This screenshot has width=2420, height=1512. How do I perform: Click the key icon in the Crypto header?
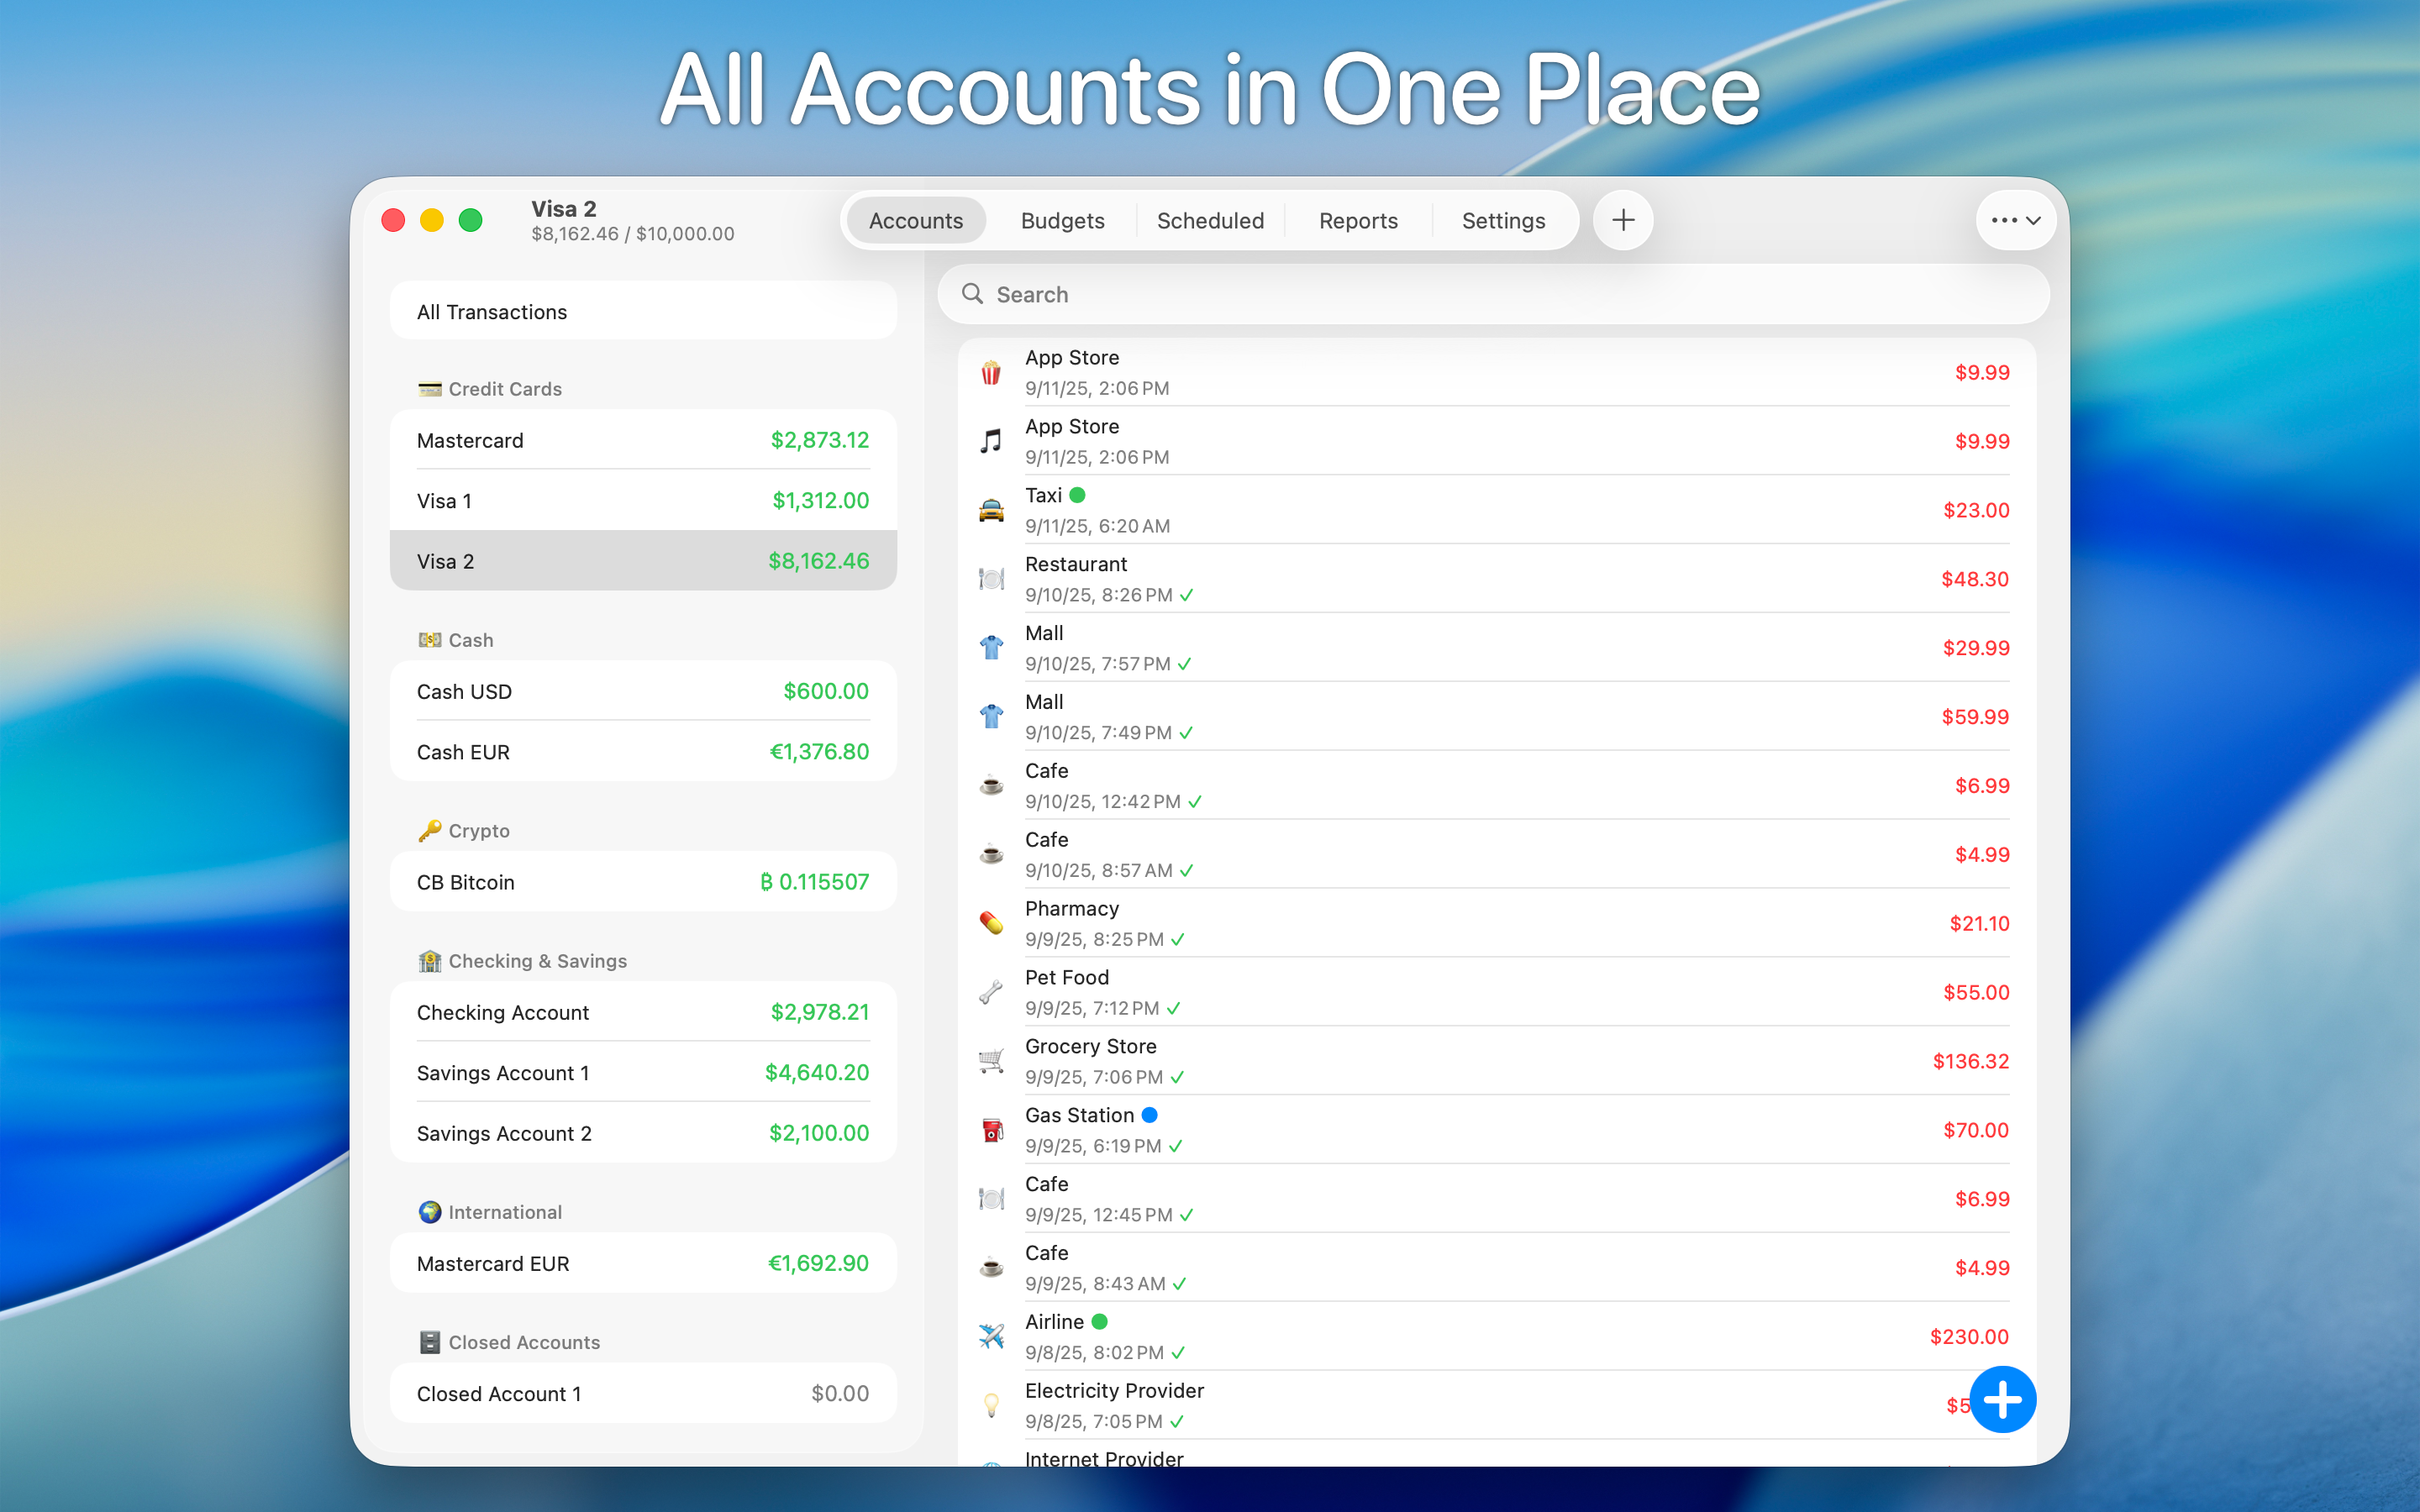tap(430, 831)
